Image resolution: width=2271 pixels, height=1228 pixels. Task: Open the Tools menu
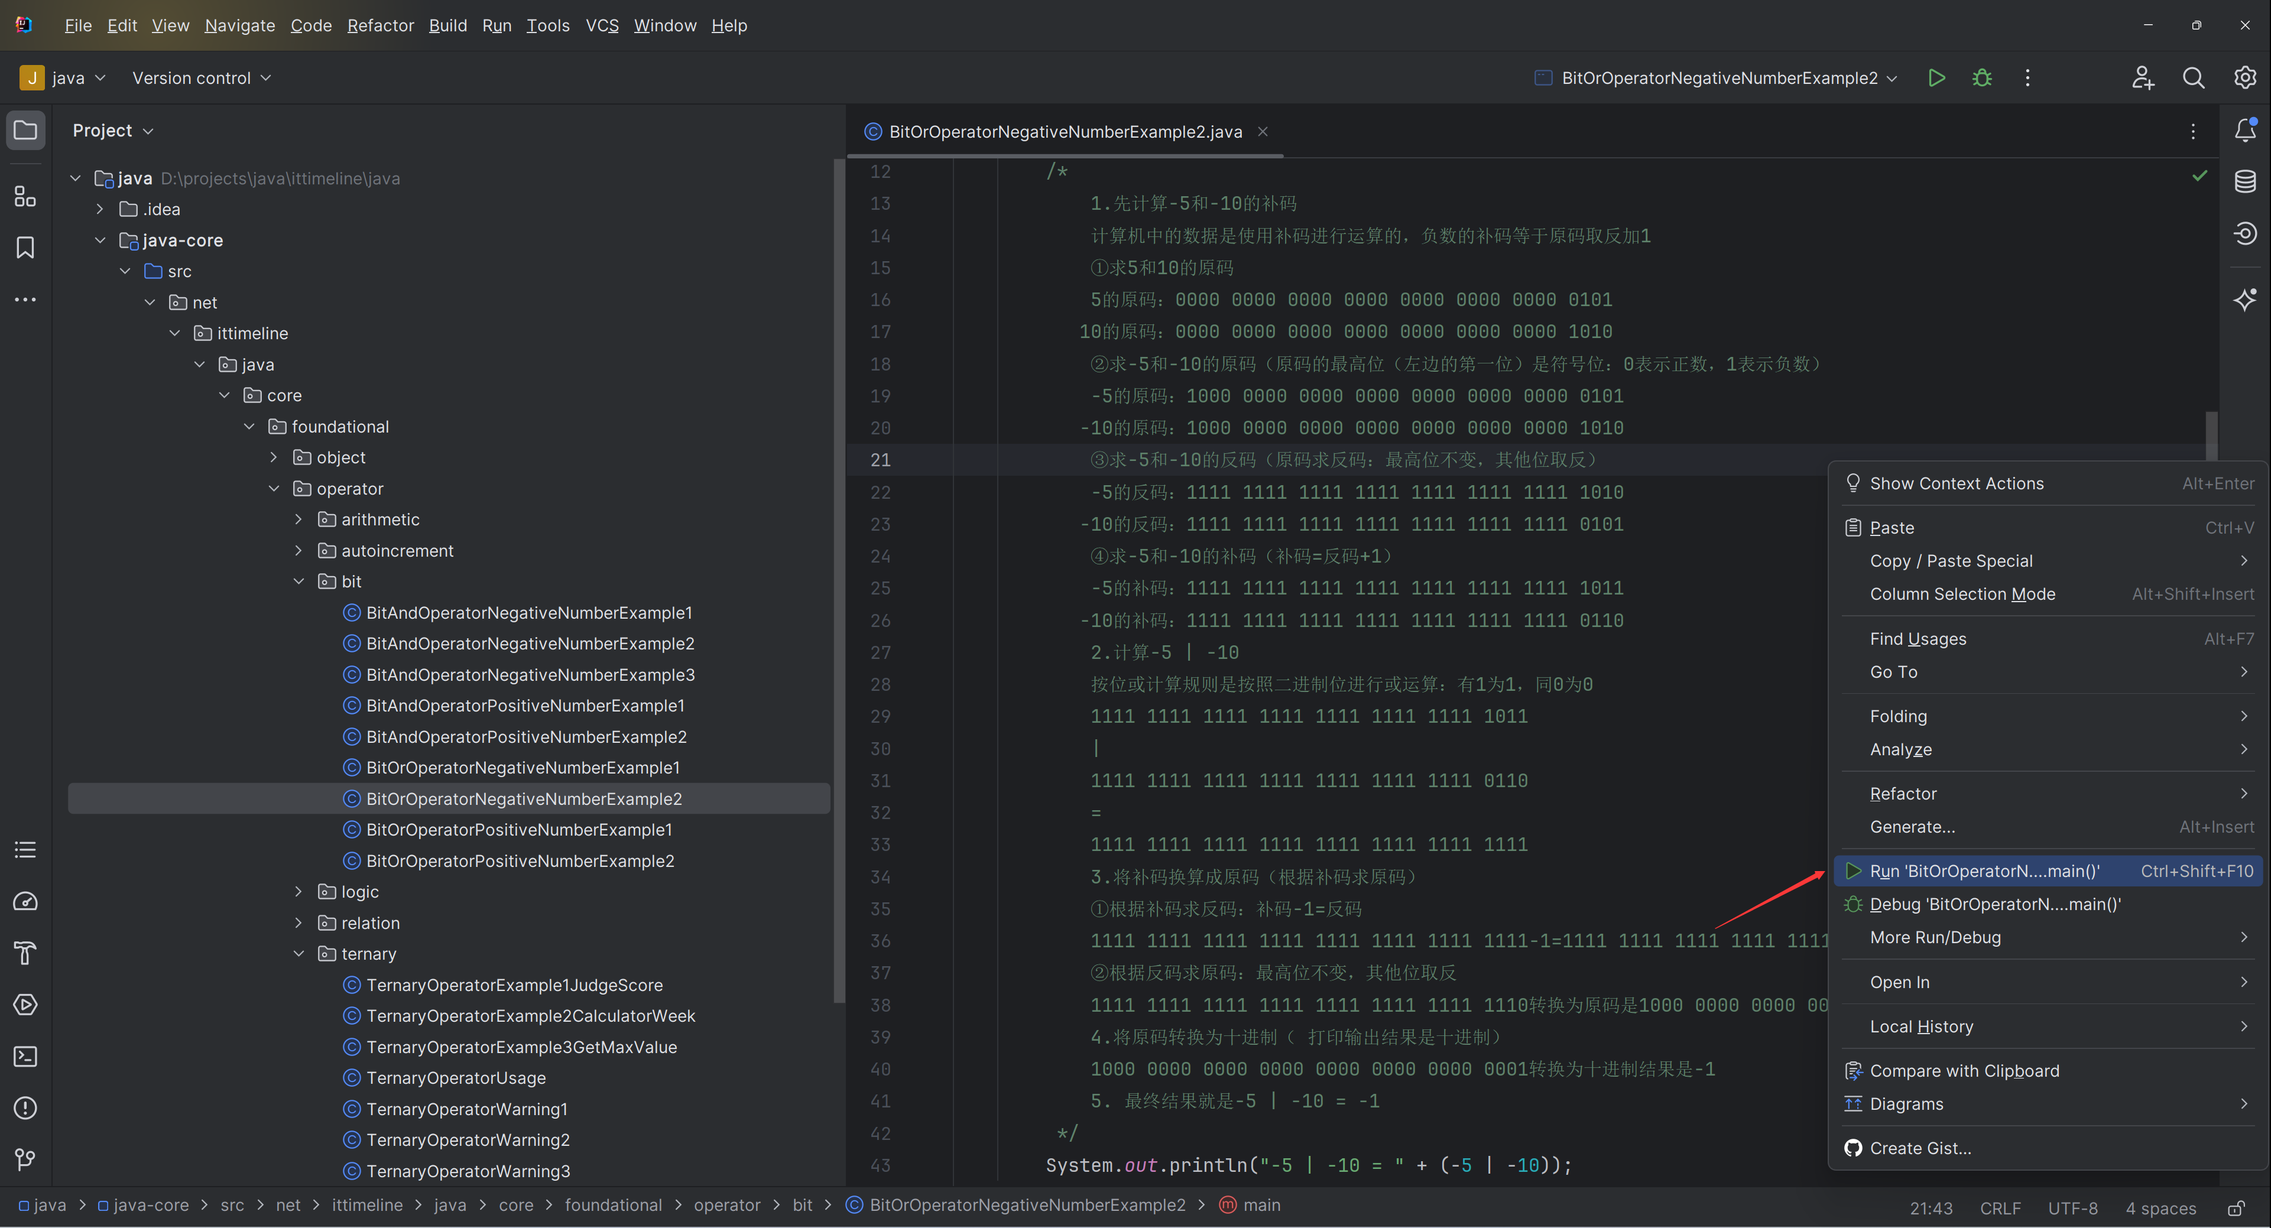coord(547,25)
